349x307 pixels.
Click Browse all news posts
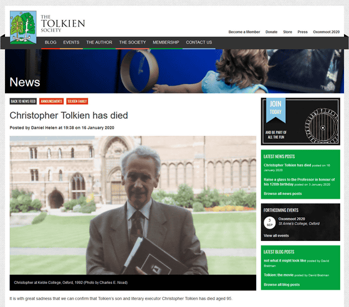pyautogui.click(x=283, y=194)
